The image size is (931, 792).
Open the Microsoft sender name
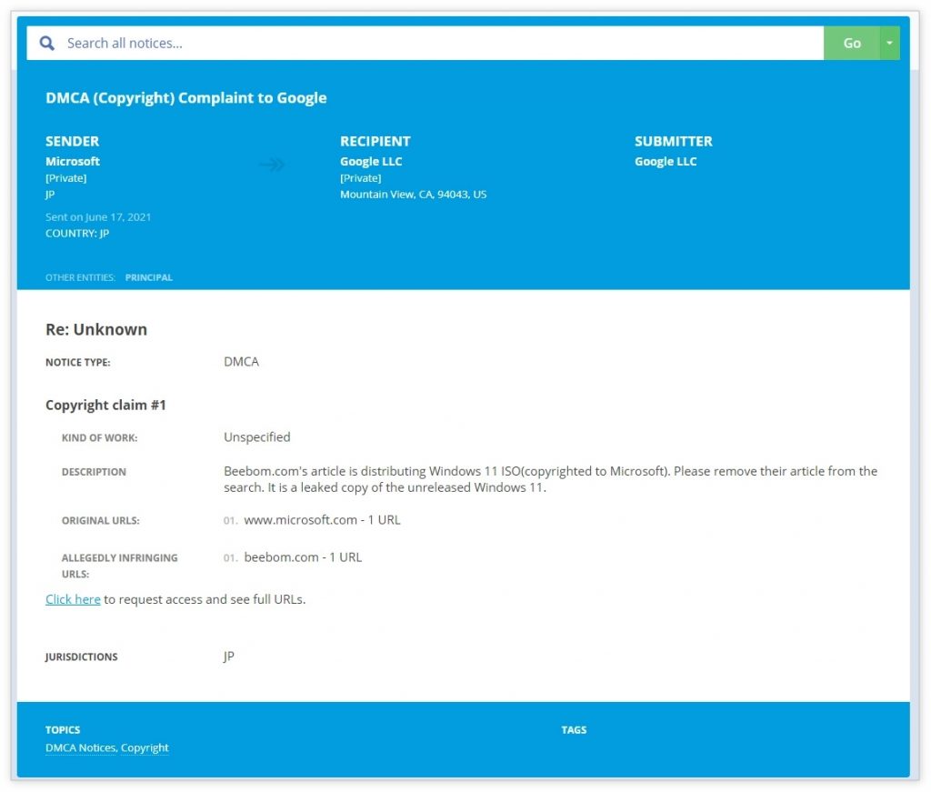click(73, 161)
